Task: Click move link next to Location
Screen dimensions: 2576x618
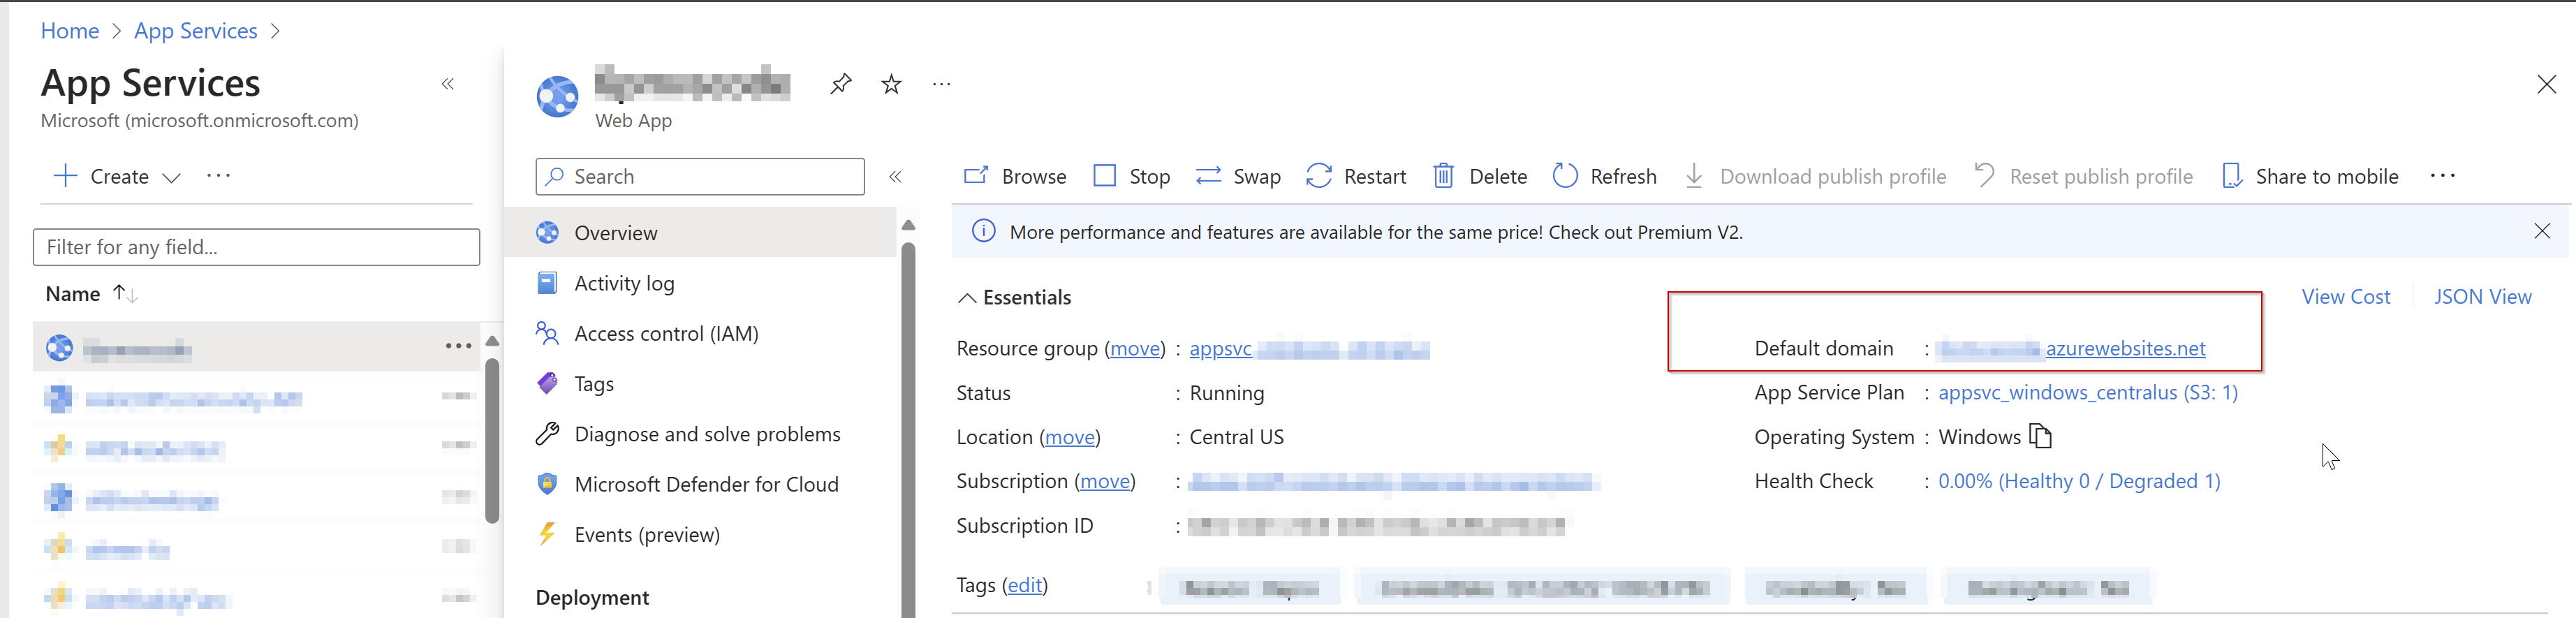Action: coord(1070,437)
